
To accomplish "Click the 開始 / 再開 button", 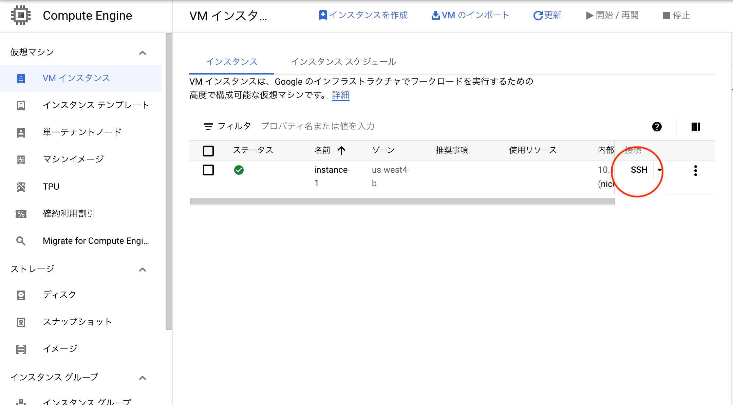I will click(612, 15).
